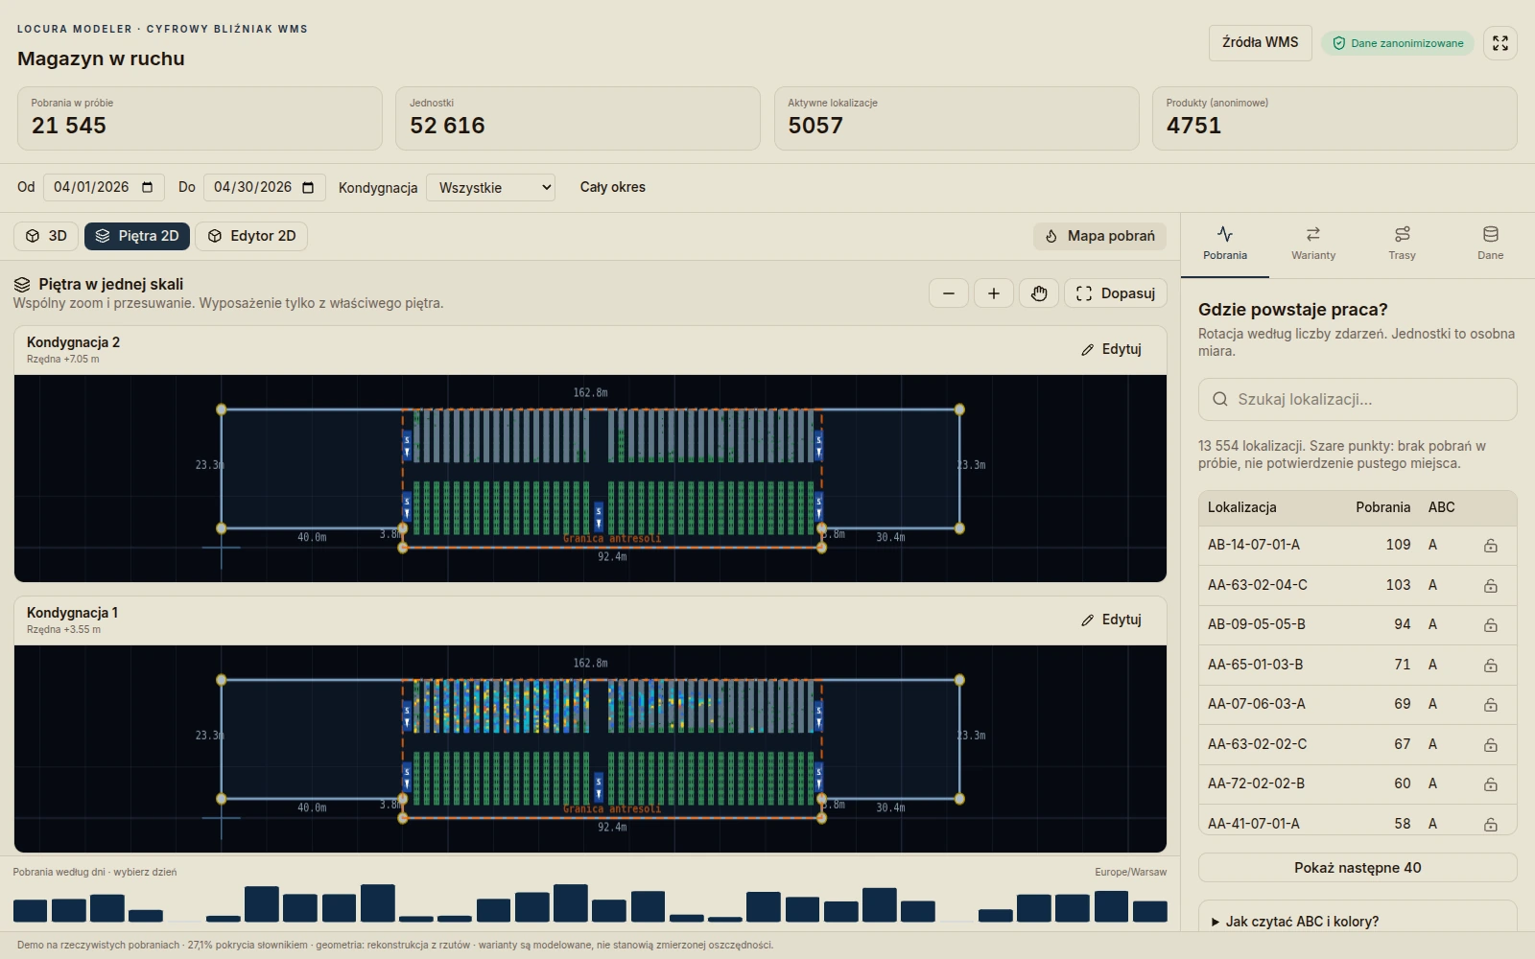Switch to the Piętra 2D view
Image resolution: width=1535 pixels, height=959 pixels.
[x=137, y=236]
